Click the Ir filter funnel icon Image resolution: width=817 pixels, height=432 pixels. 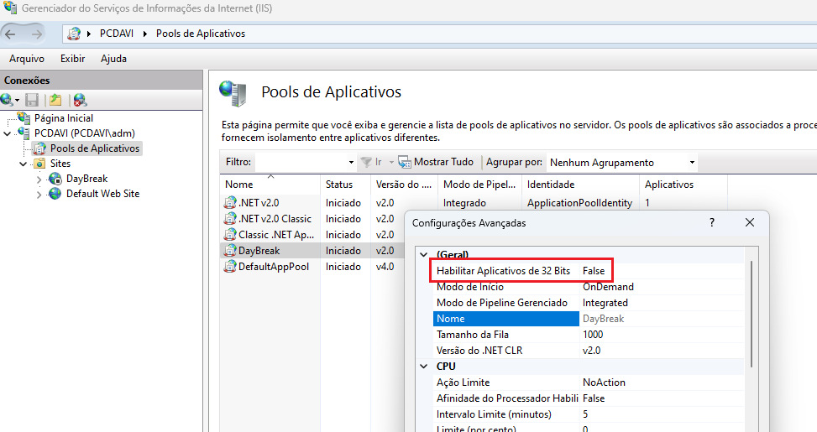pos(366,162)
